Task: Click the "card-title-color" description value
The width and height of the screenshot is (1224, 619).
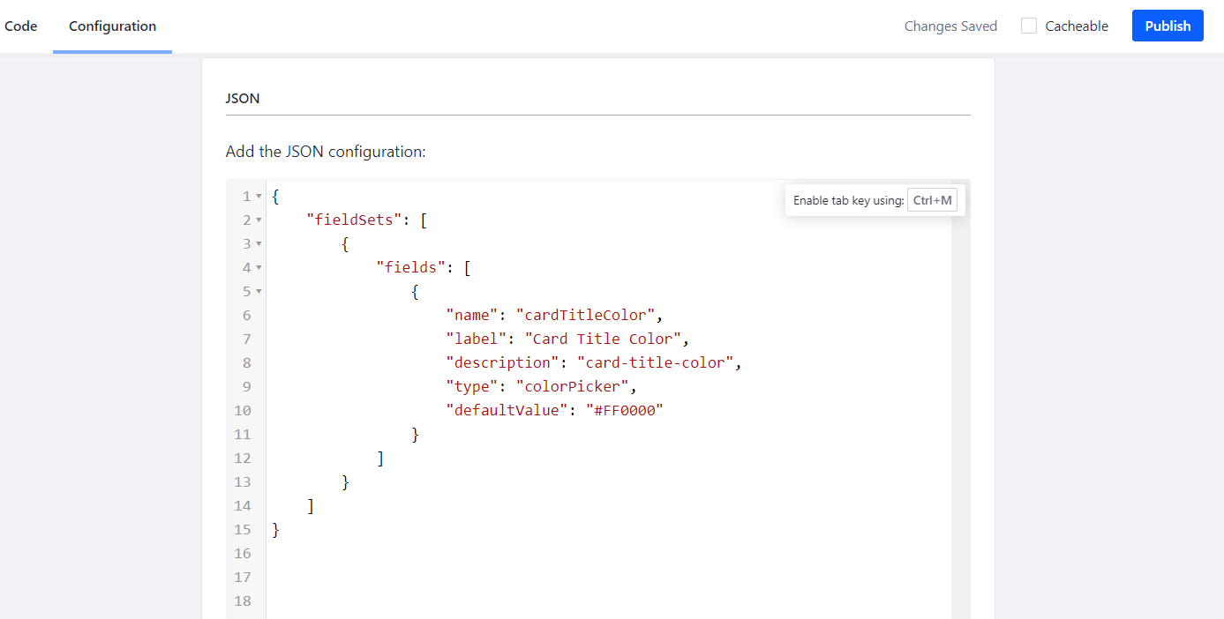Action: [x=656, y=363]
